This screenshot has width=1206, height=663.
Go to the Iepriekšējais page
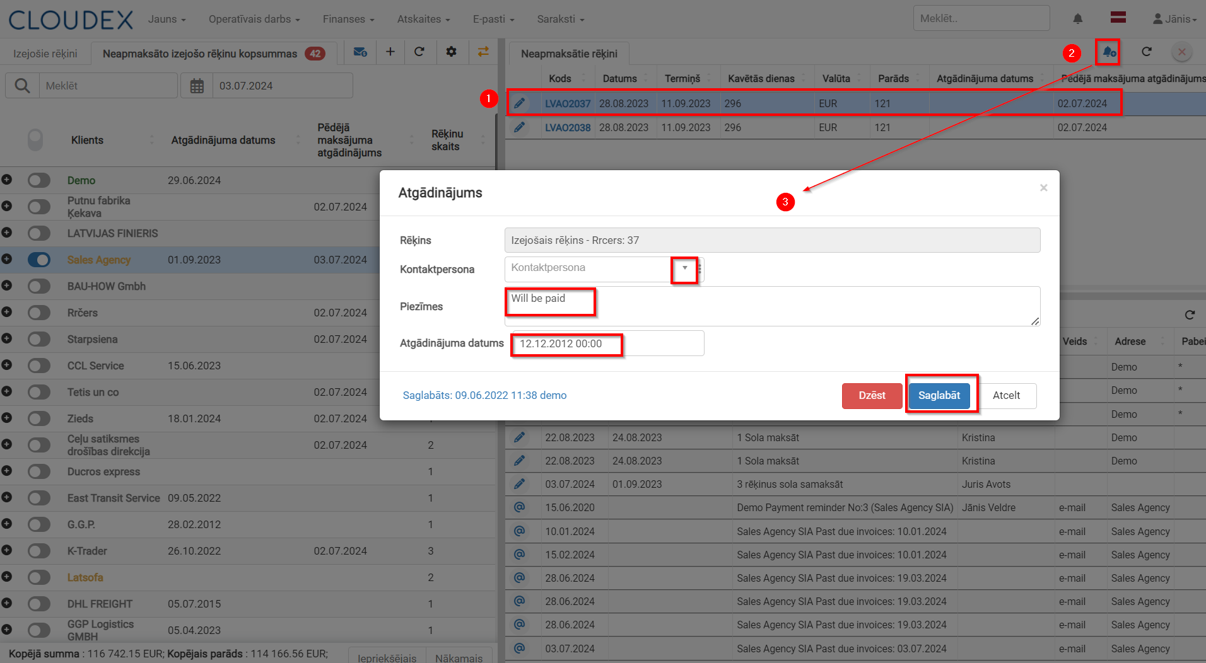tap(387, 657)
